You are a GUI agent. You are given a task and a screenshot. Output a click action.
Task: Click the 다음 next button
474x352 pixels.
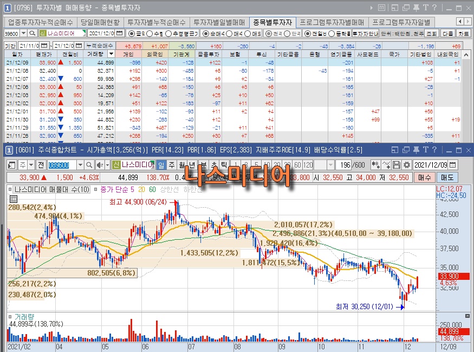[x=447, y=34]
